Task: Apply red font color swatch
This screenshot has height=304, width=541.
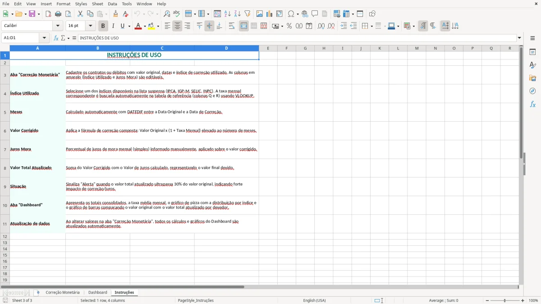Action: point(138,26)
